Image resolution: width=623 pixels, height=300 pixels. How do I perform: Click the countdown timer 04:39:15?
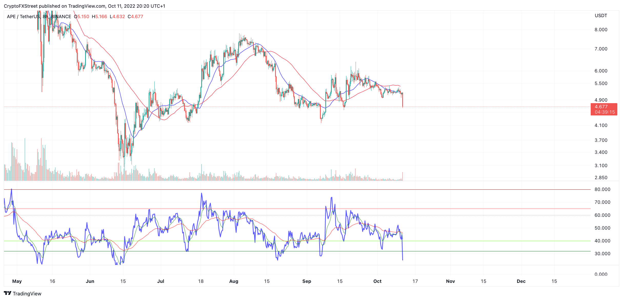605,112
